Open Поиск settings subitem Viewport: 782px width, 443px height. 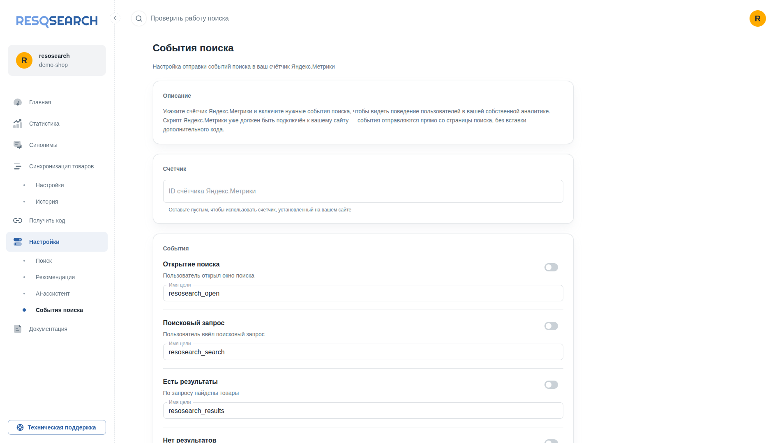click(x=57, y=261)
